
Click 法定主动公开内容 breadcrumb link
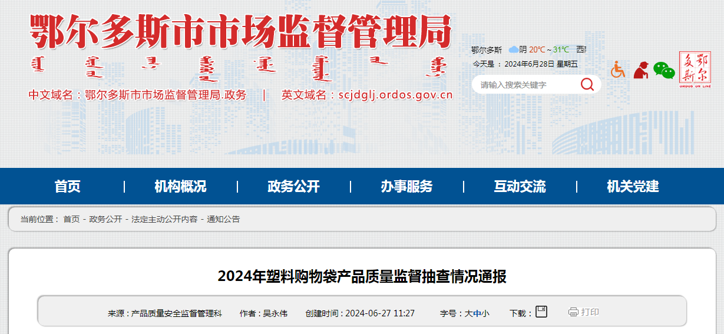164,219
